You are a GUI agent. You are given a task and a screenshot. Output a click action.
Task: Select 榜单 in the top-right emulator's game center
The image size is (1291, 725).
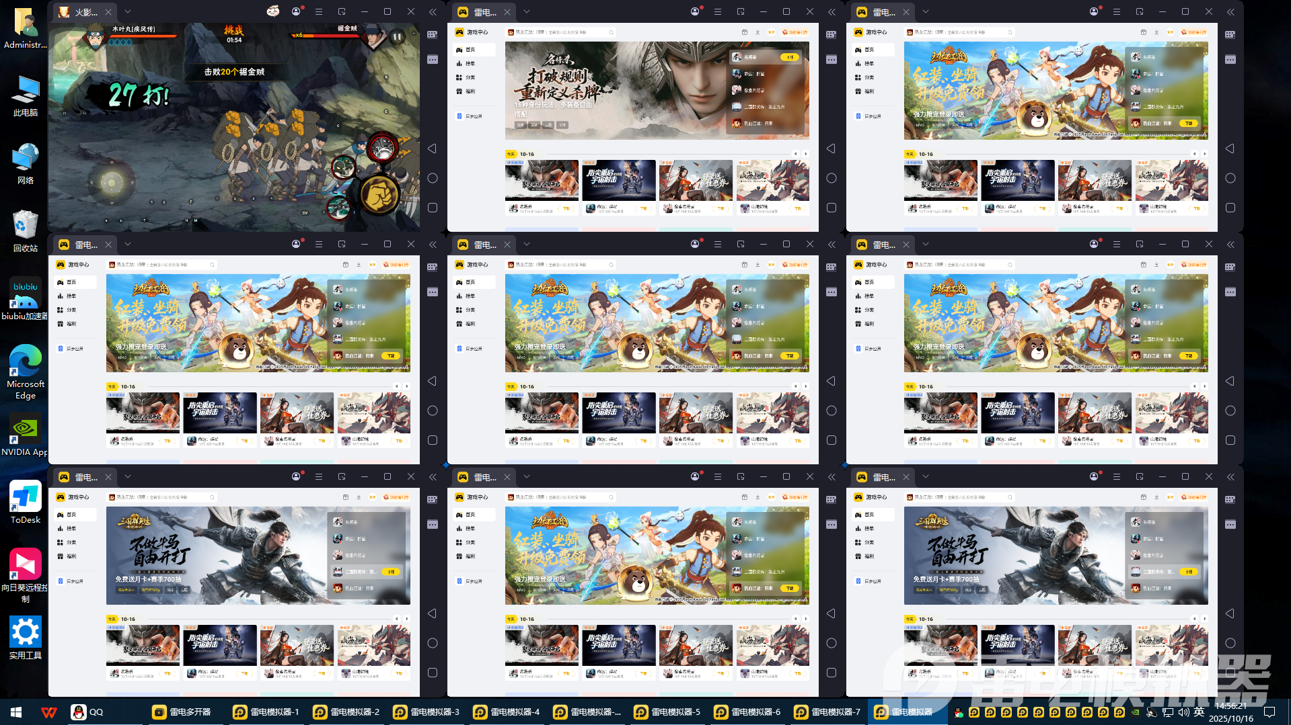pos(873,64)
